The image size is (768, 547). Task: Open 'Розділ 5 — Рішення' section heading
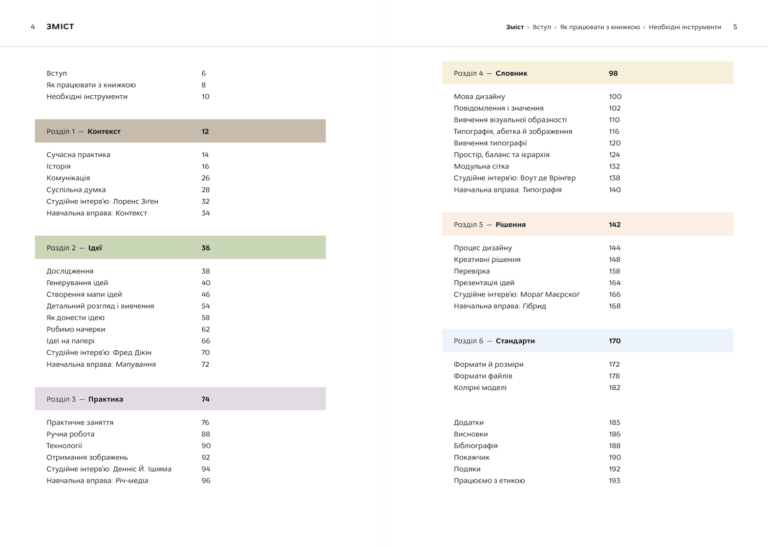click(x=587, y=224)
